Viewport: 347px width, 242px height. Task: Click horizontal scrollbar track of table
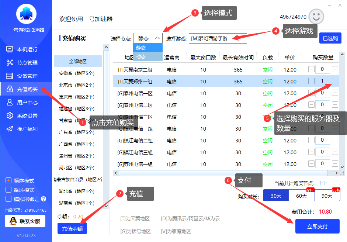point(223,173)
